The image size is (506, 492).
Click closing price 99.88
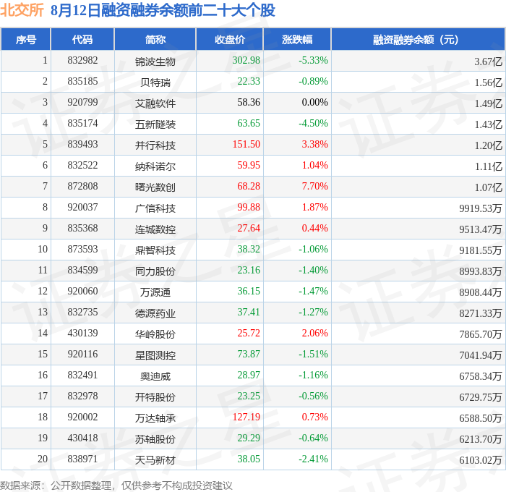pos(249,208)
